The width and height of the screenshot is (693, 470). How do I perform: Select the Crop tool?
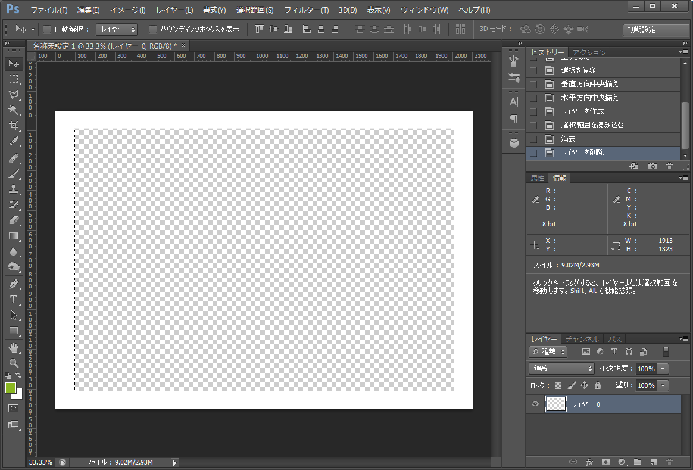coord(14,126)
